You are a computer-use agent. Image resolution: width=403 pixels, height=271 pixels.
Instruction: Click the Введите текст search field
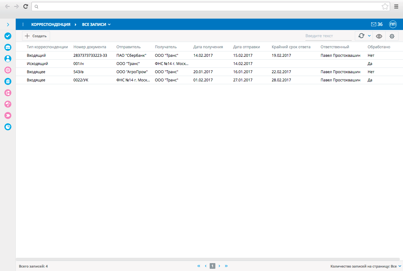[x=328, y=36]
